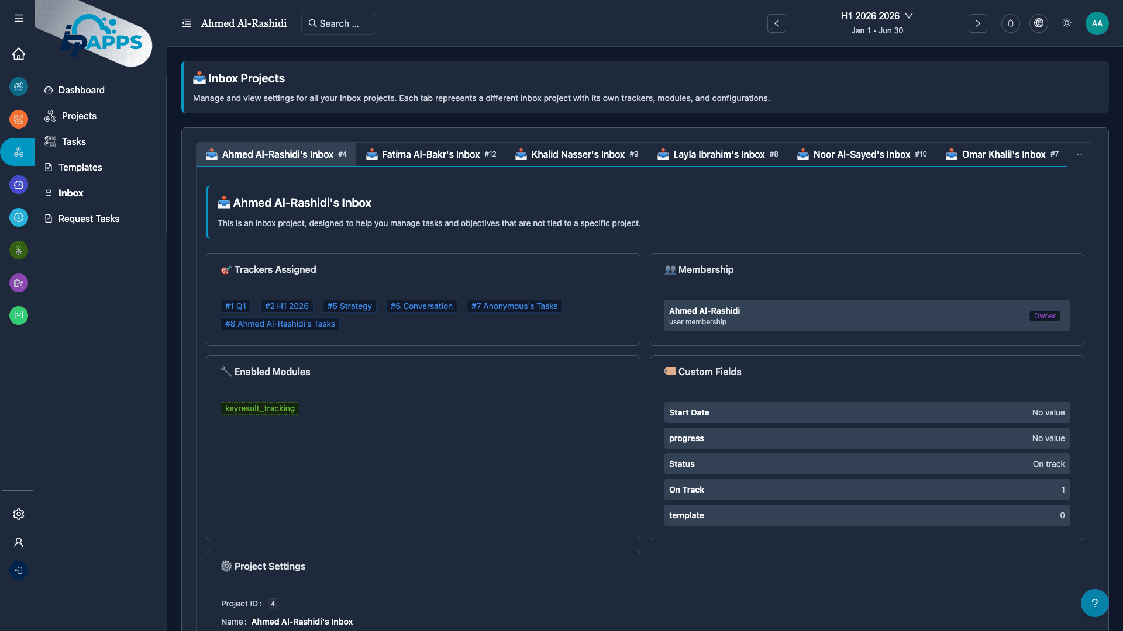
Task: Switch to Khalid Nasser's Inbox tab
Action: coord(577,154)
